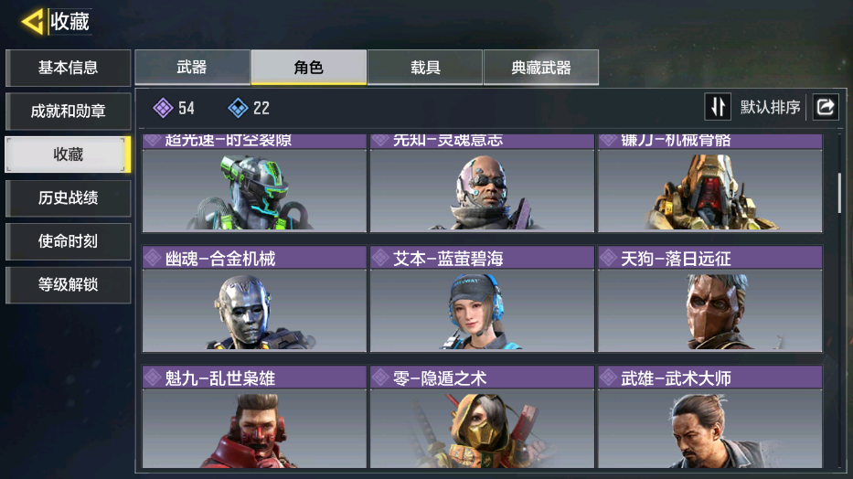This screenshot has height=479, width=853.
Task: Click the yellow back arrow icon
Action: 32,22
